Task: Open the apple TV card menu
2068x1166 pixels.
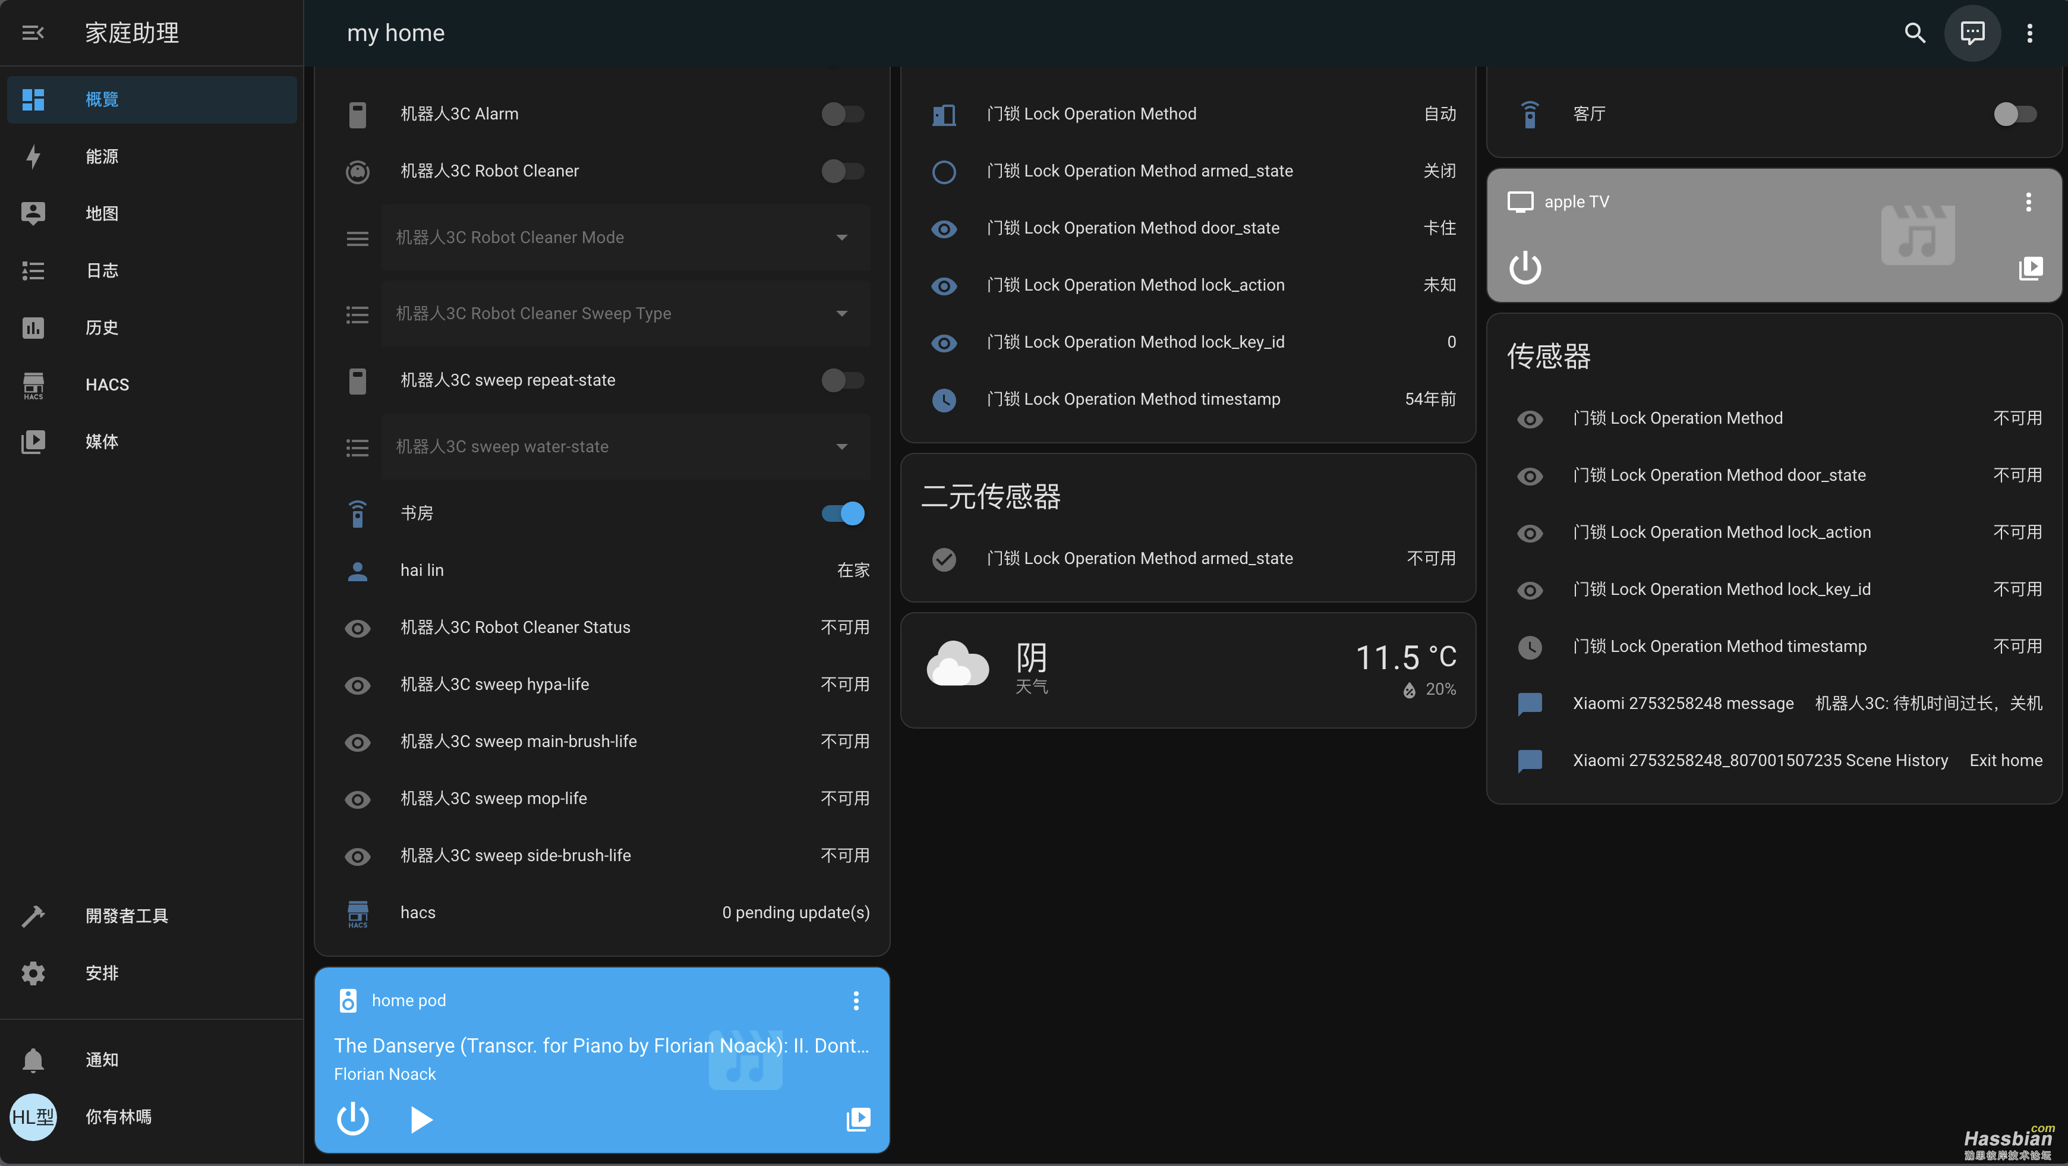Action: tap(2028, 201)
